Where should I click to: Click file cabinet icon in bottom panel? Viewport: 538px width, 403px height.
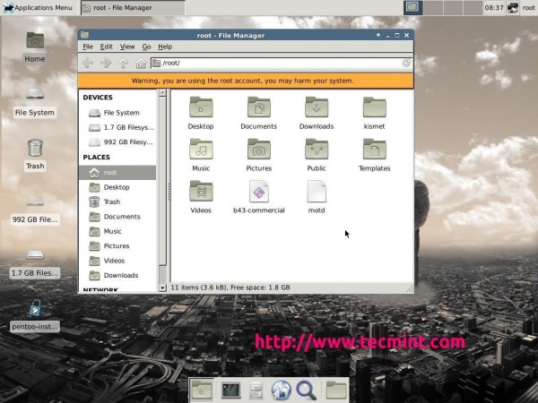point(256,390)
